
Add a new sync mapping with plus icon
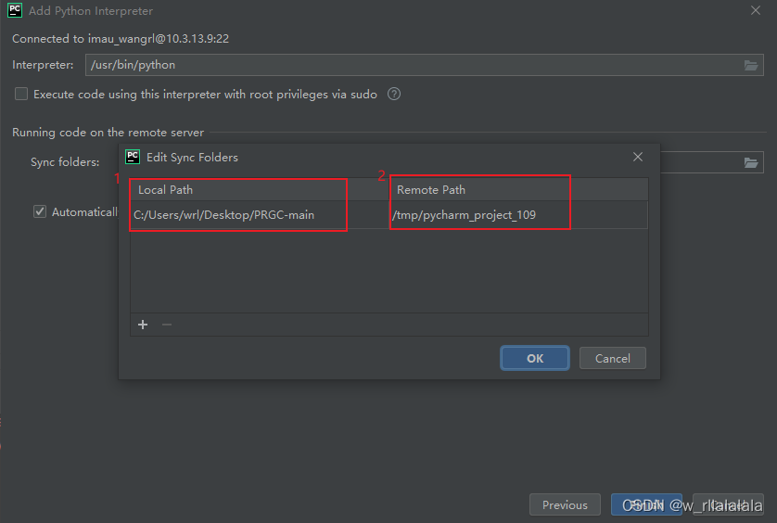pos(143,325)
